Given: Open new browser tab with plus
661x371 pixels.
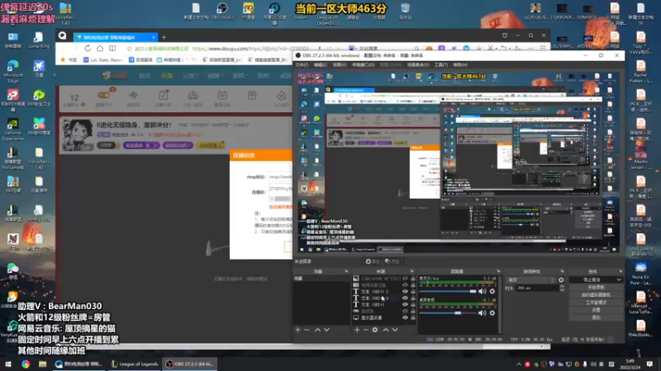Looking at the screenshot, I should 164,37.
